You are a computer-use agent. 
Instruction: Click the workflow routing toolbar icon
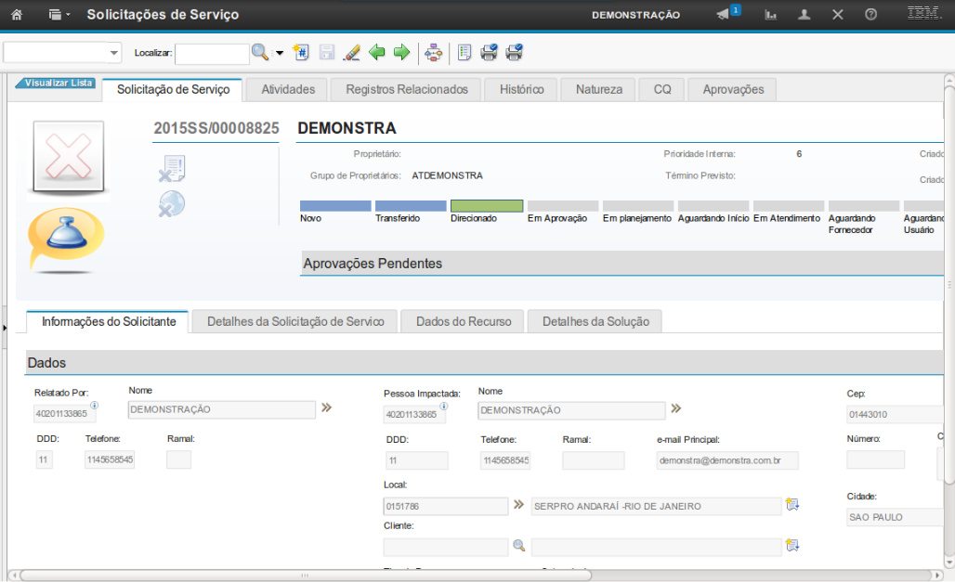tap(433, 53)
